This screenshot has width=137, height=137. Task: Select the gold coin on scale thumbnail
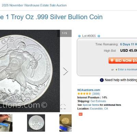click(x=65, y=123)
